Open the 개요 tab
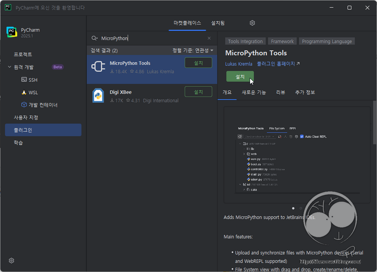Screen dimensions: 377x272 [227, 92]
